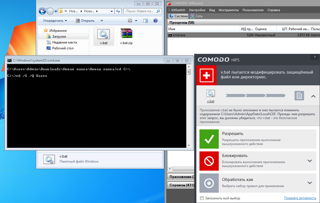The width and height of the screenshot is (320, 203).
Task: Open the Настройки menu
Action: click(x=197, y=10)
